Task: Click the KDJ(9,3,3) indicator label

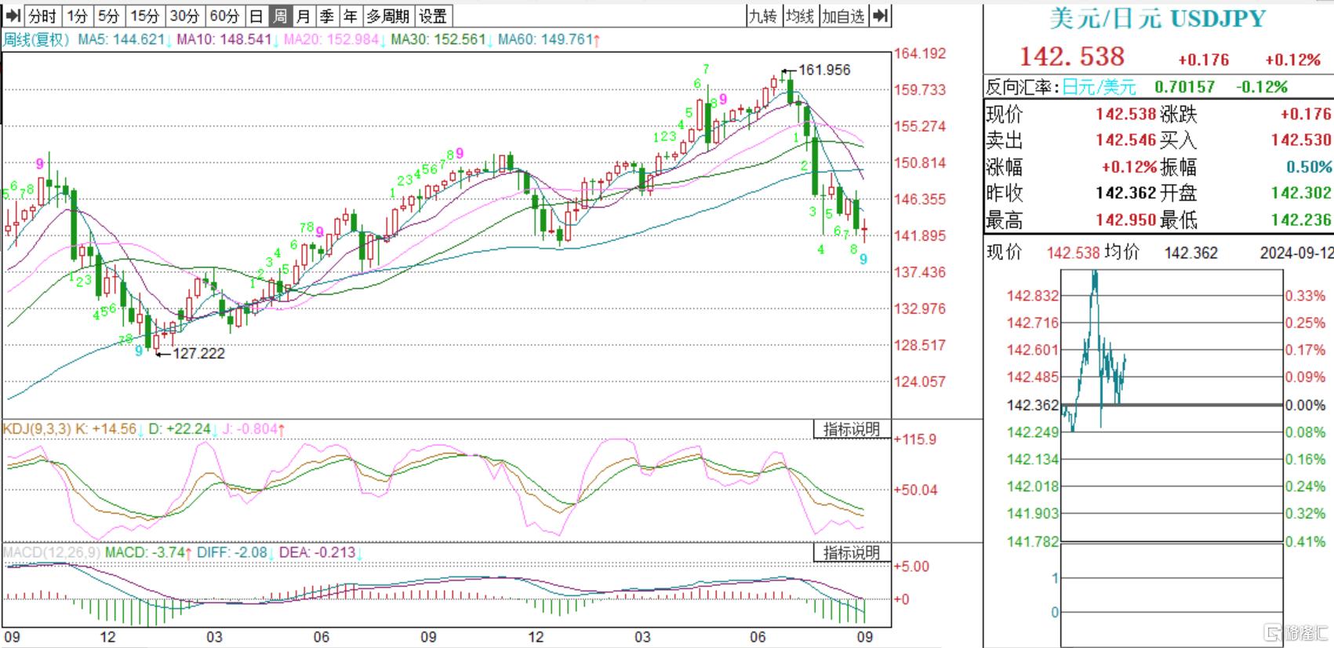Action: pos(37,429)
